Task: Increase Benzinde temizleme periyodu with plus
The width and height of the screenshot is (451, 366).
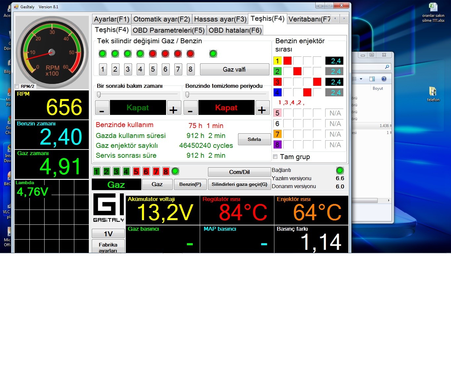Action: (x=262, y=108)
